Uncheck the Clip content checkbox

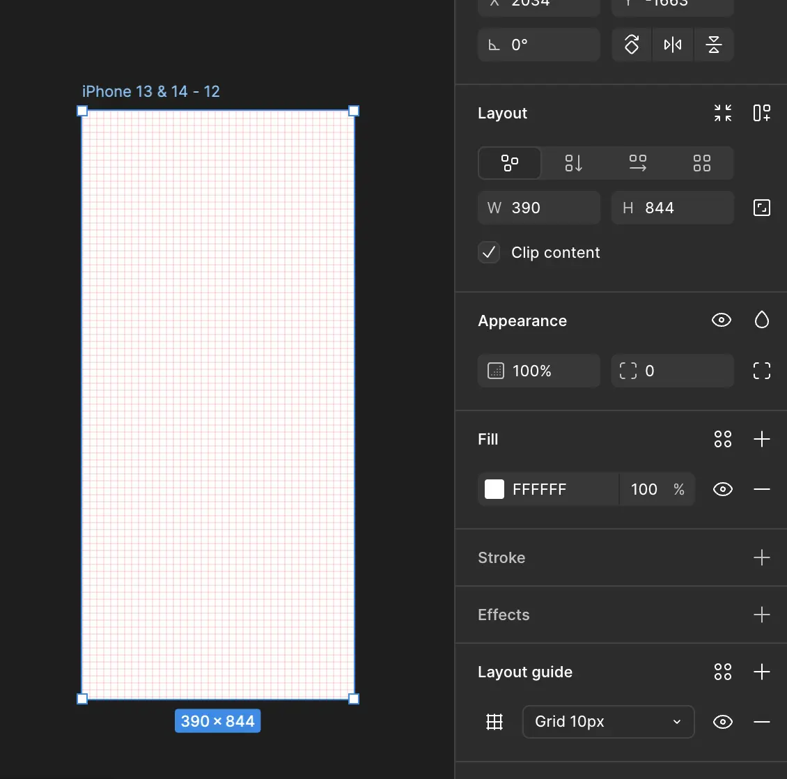click(x=489, y=252)
